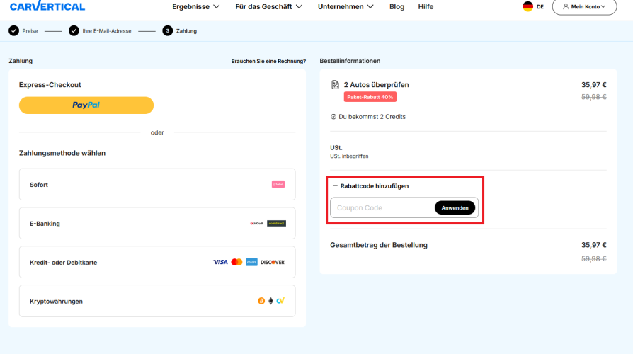The image size is (633, 354).
Task: Click the 2 Autos überprüfen title
Action: click(376, 85)
